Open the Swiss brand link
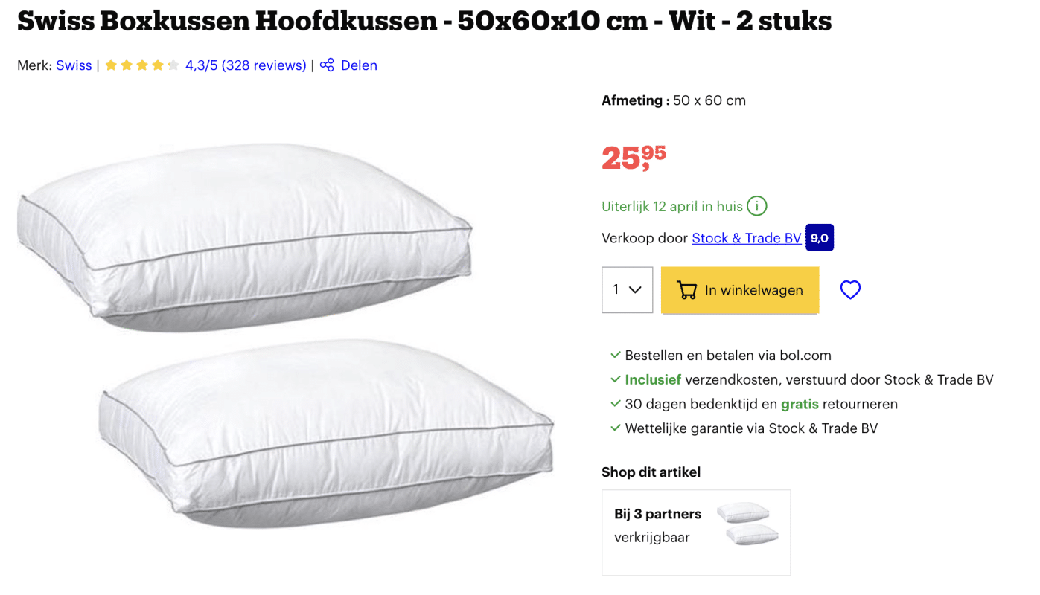1040x595 pixels. pos(74,65)
